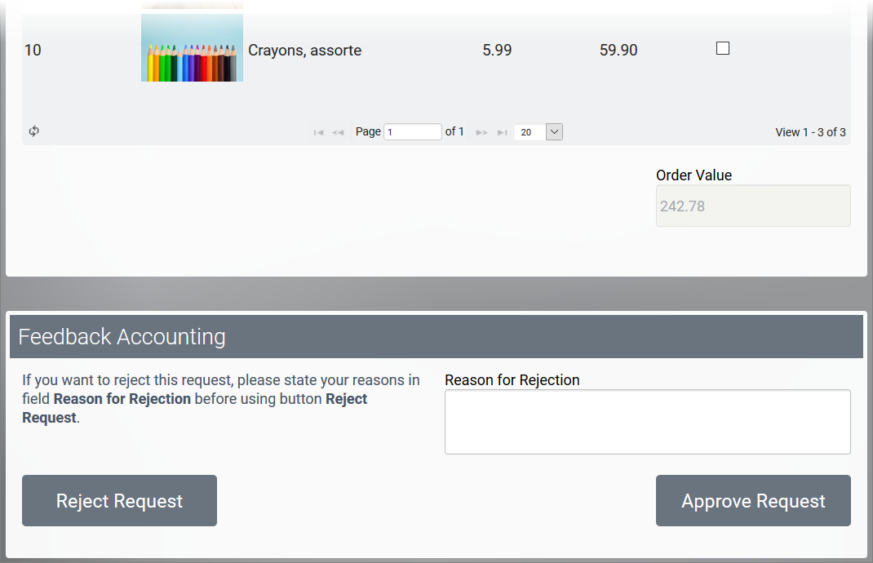
Task: Click the Order Value field showing 242.78
Action: click(x=752, y=206)
